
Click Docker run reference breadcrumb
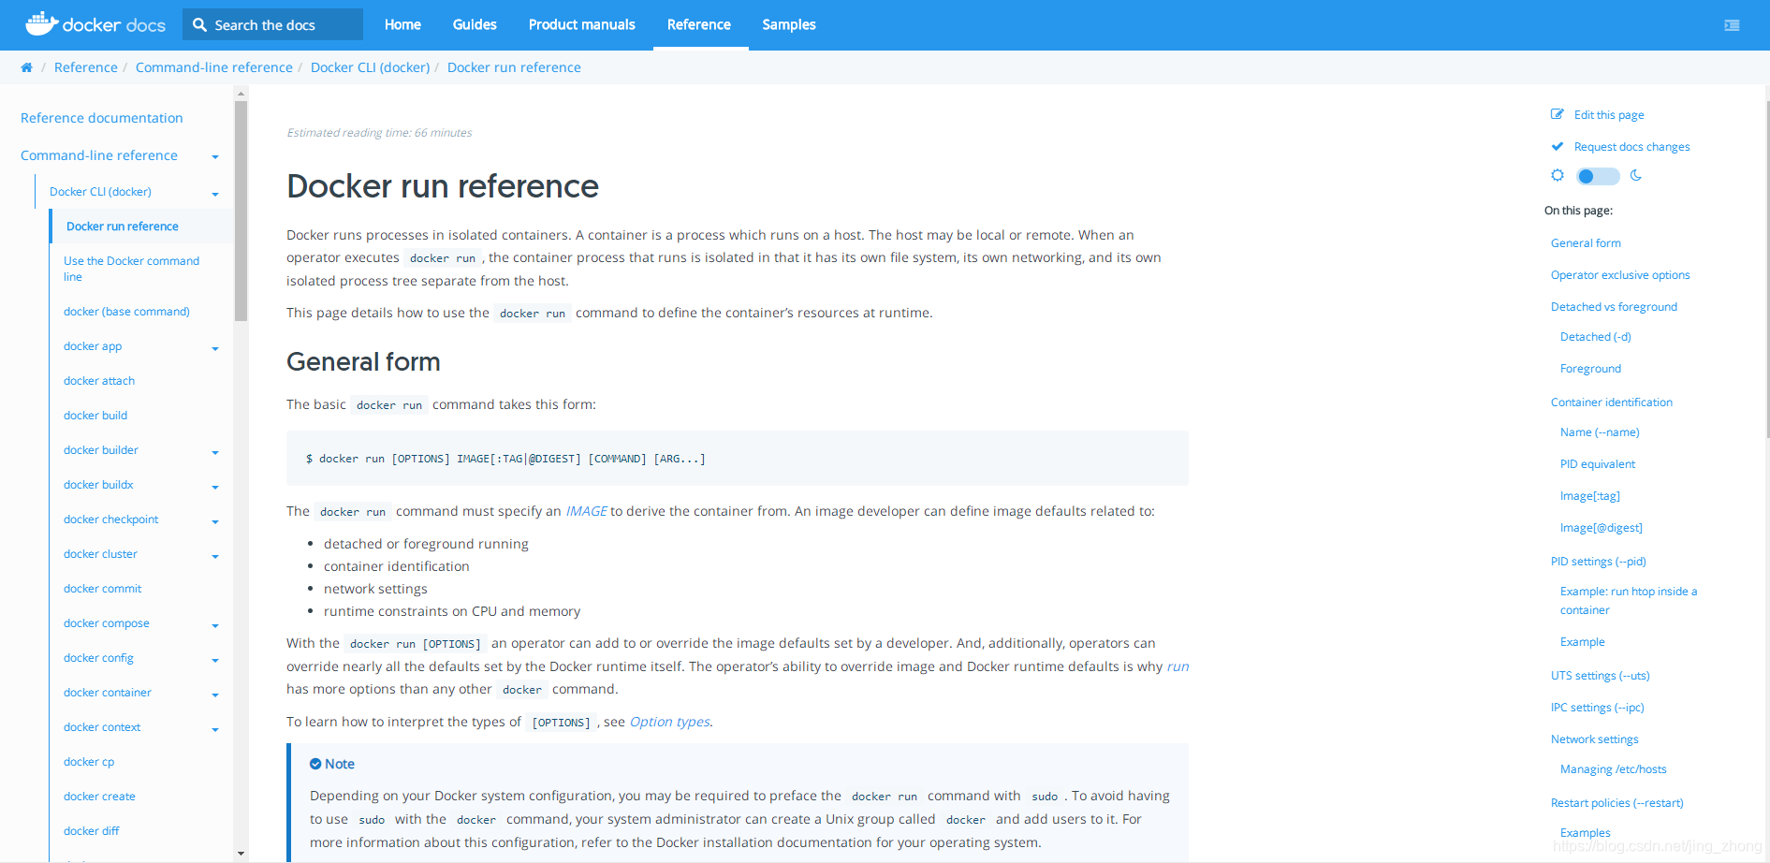514,67
